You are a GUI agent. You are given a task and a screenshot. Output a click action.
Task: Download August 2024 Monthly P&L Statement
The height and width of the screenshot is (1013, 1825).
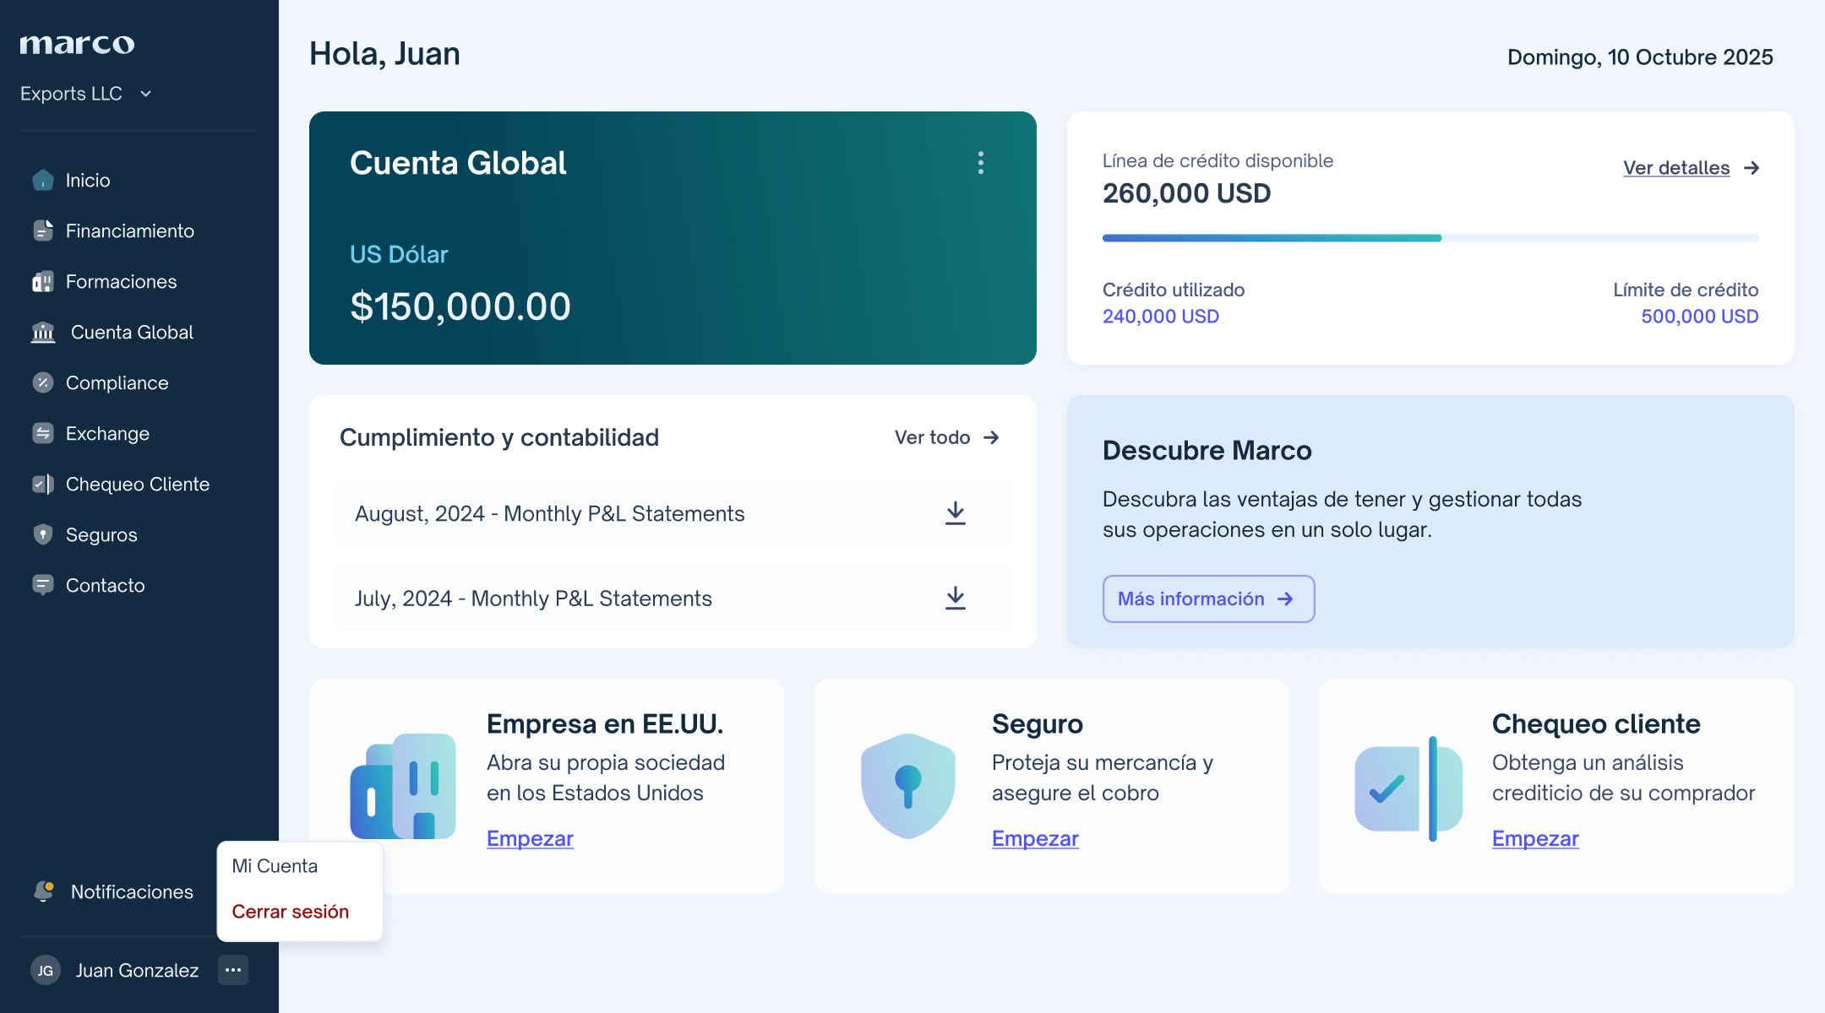(955, 513)
